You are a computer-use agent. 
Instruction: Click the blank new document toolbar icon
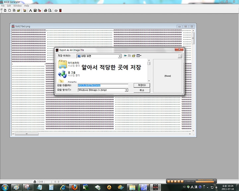10,10
